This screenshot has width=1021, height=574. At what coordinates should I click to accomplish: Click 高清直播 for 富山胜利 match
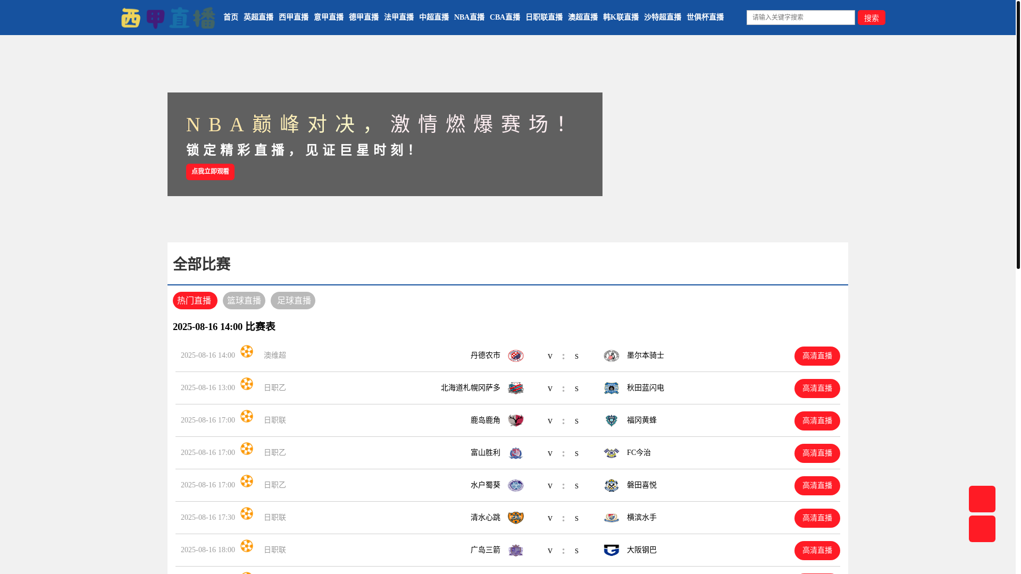(x=817, y=453)
